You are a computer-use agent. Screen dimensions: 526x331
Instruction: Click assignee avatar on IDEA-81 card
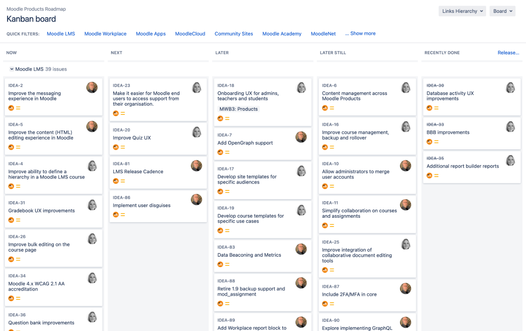[x=196, y=166]
